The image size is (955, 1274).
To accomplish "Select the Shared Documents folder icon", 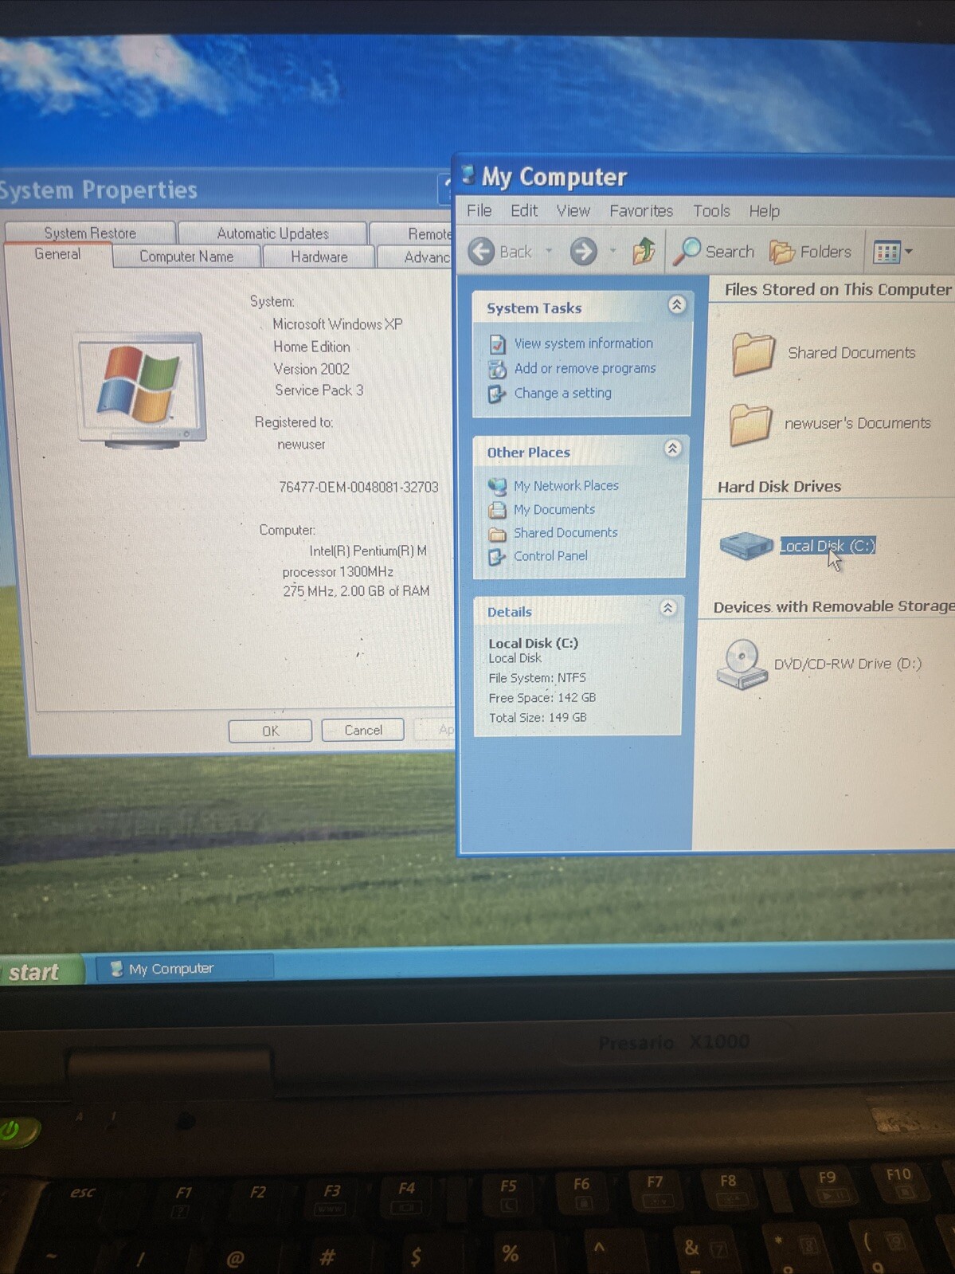I will pos(753,354).
